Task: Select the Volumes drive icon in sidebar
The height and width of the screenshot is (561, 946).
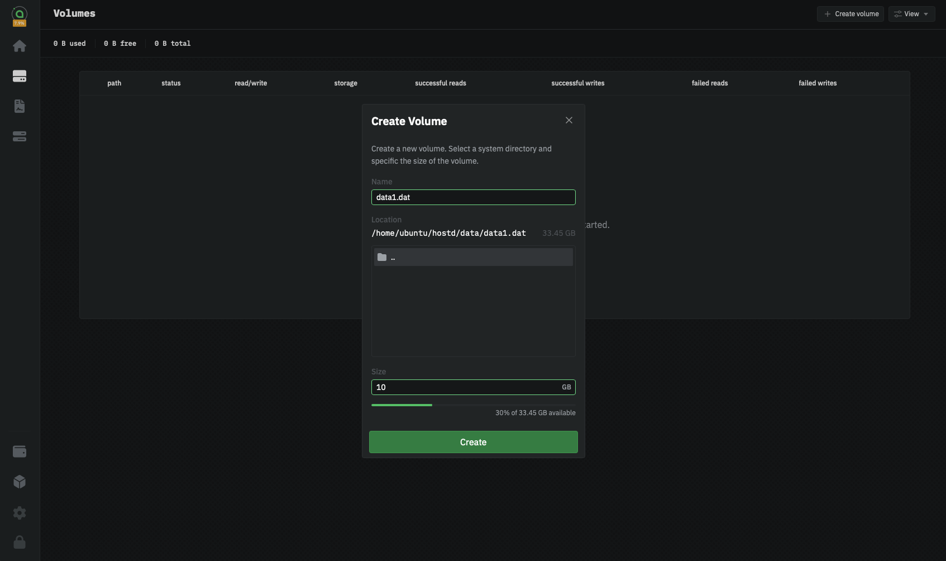Action: [20, 76]
